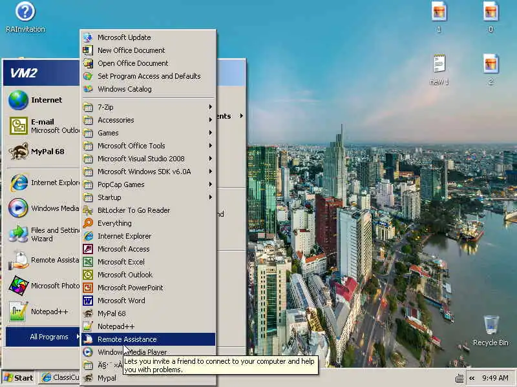Switch to ClassiCu taskbar window button

pyautogui.click(x=60, y=378)
